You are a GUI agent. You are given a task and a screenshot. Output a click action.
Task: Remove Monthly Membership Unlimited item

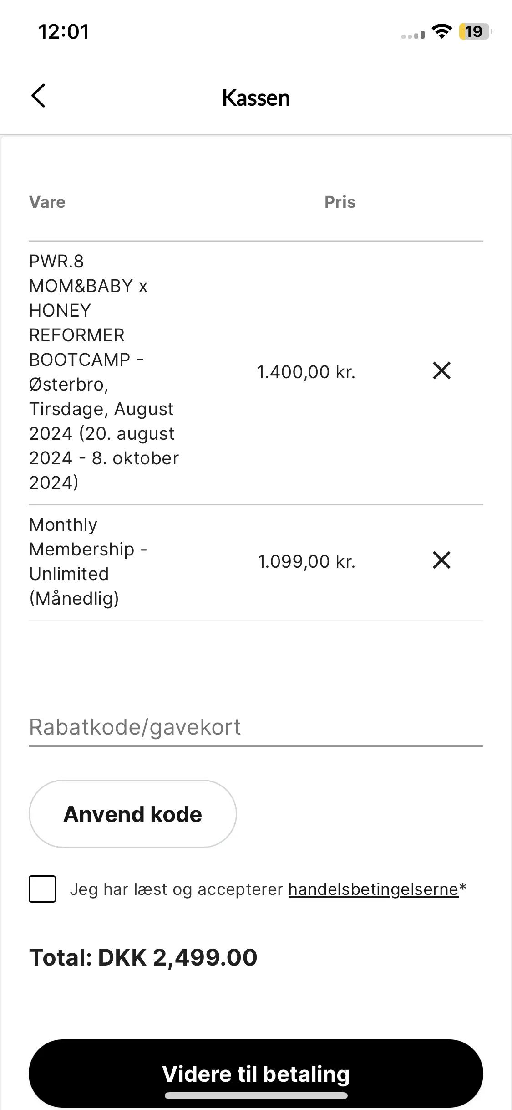pos(441,560)
